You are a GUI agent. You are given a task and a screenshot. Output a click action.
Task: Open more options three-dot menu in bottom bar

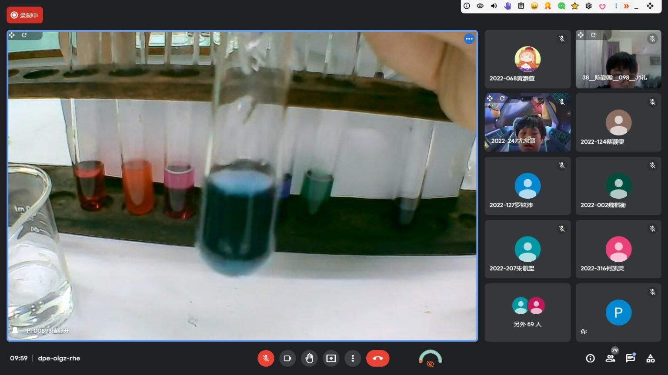click(353, 358)
